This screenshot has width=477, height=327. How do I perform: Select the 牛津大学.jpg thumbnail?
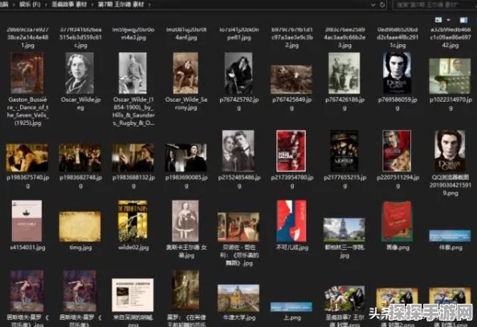coord(238,298)
